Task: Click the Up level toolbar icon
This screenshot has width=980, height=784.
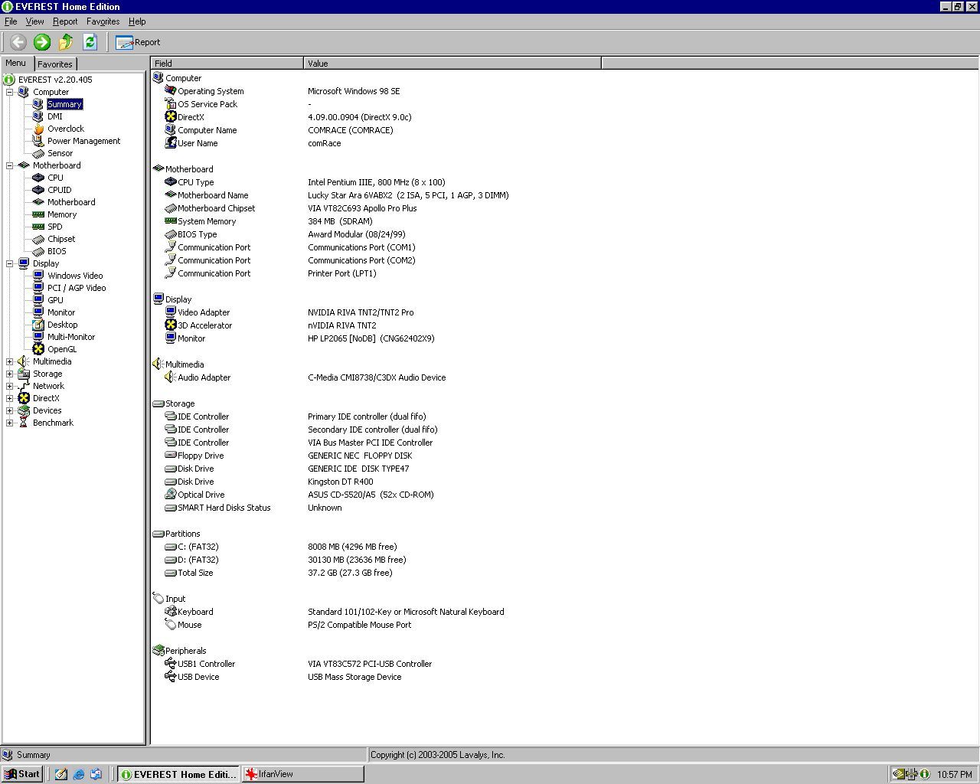Action: 66,42
